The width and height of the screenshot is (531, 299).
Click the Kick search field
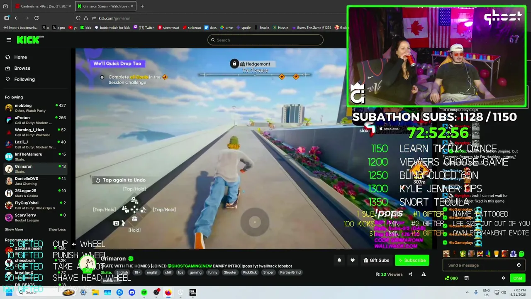click(x=265, y=40)
